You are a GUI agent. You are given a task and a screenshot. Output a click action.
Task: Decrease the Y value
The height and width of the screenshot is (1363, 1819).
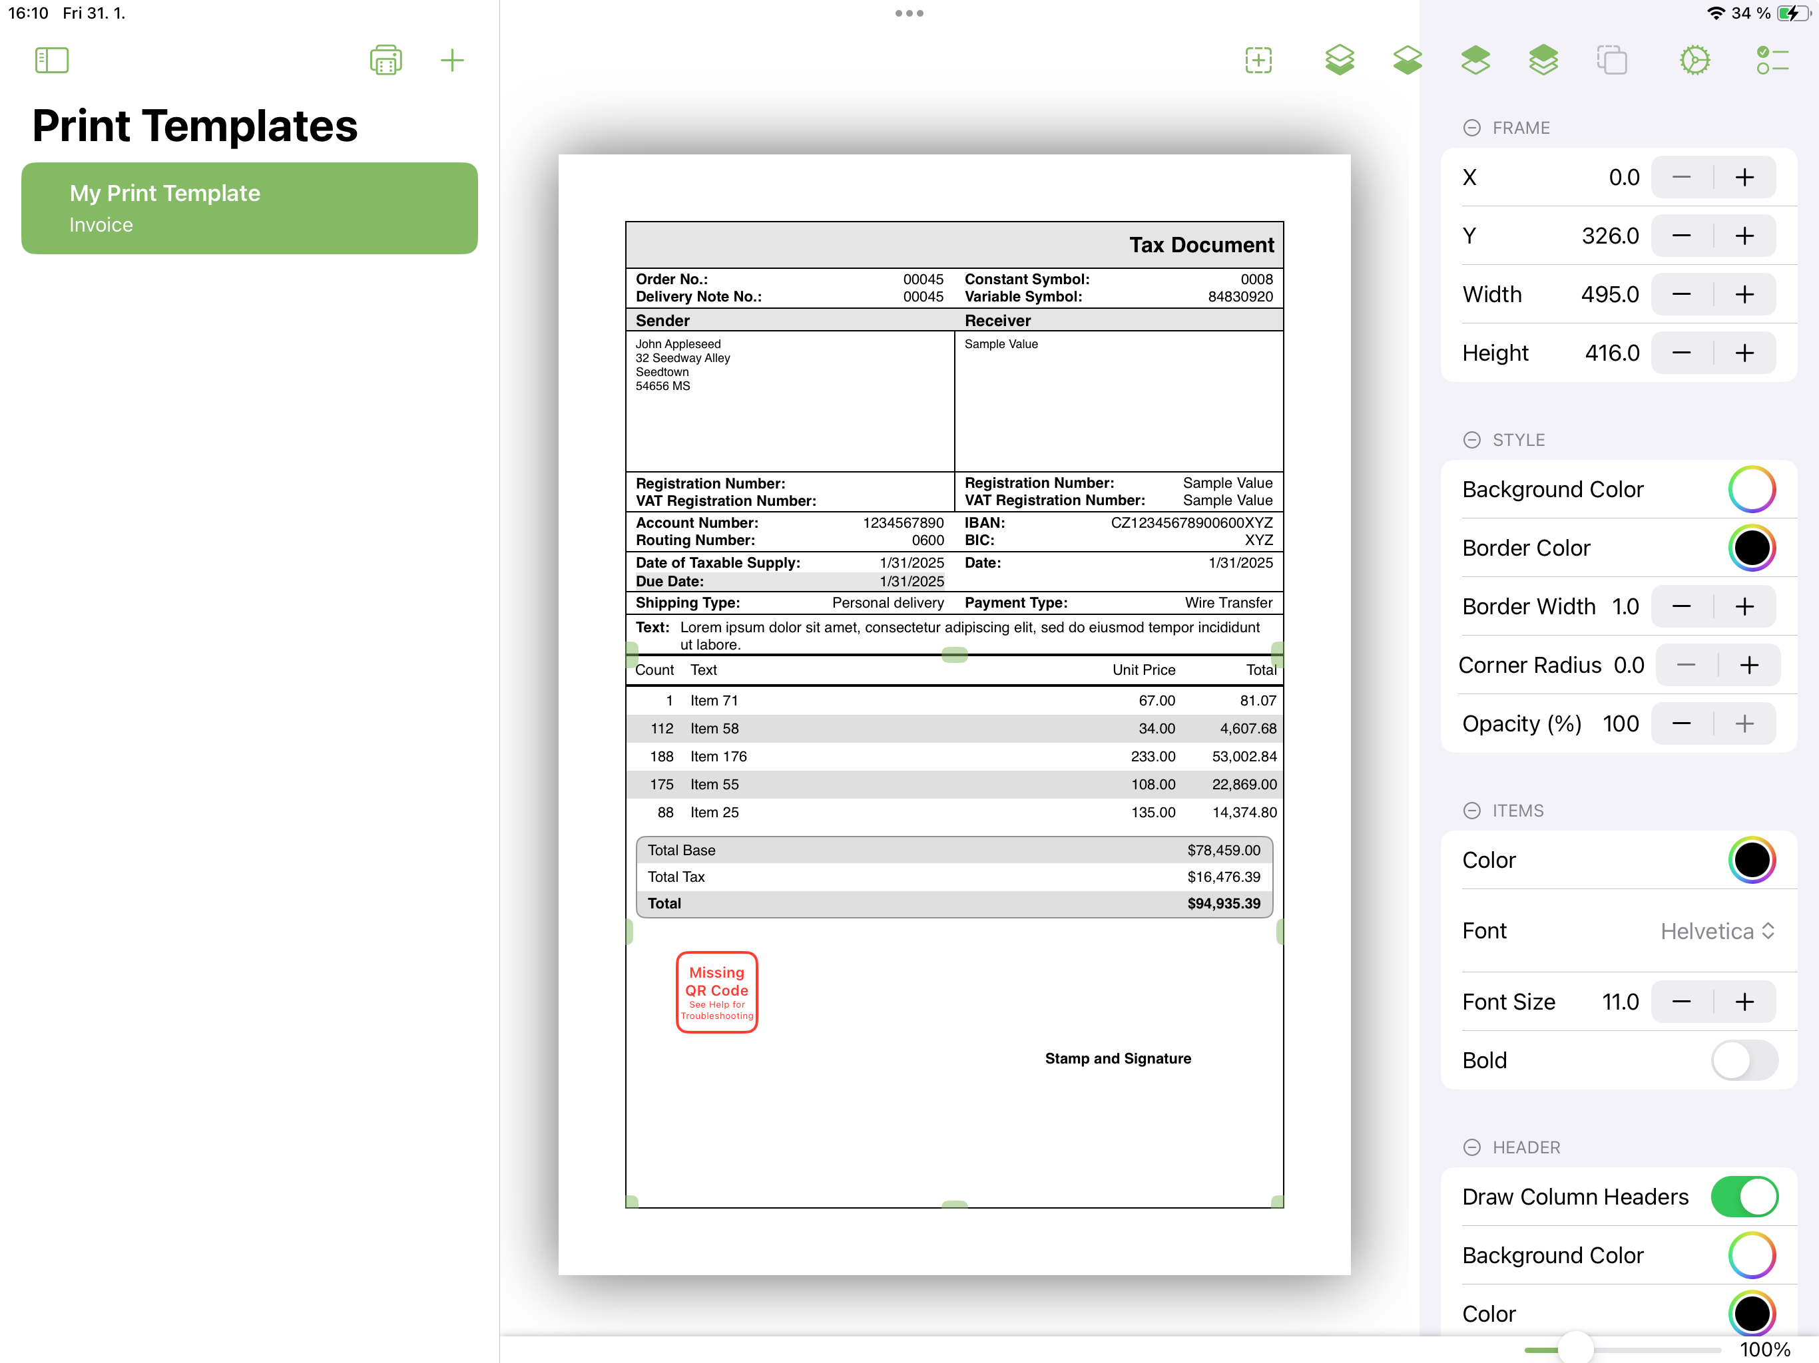[x=1682, y=236]
